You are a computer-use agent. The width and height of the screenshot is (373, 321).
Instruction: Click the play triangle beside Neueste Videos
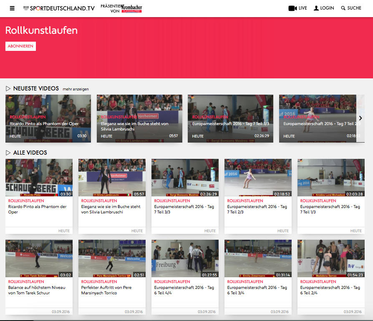tap(8, 89)
